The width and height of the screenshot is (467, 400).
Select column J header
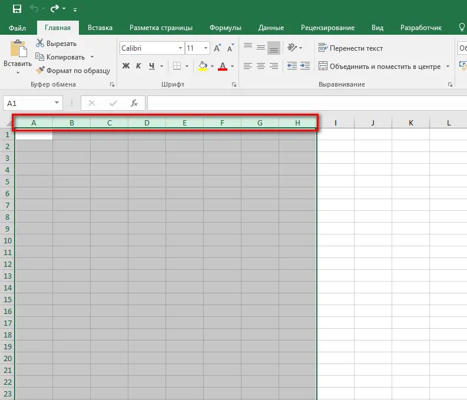[x=373, y=123]
